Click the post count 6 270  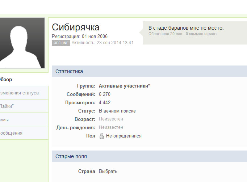[x=105, y=94]
